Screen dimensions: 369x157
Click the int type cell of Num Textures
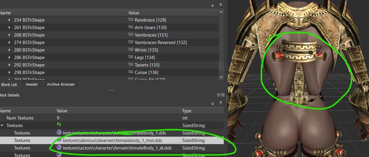[x=202, y=118]
